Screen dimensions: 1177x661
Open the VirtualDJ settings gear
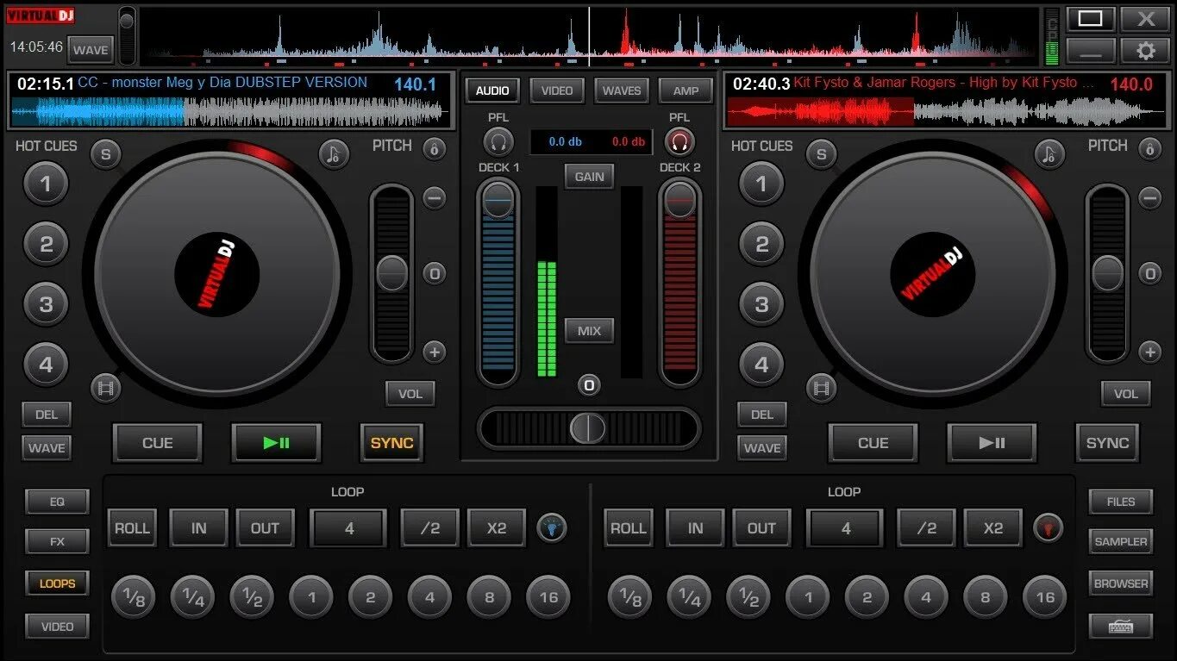[1146, 50]
